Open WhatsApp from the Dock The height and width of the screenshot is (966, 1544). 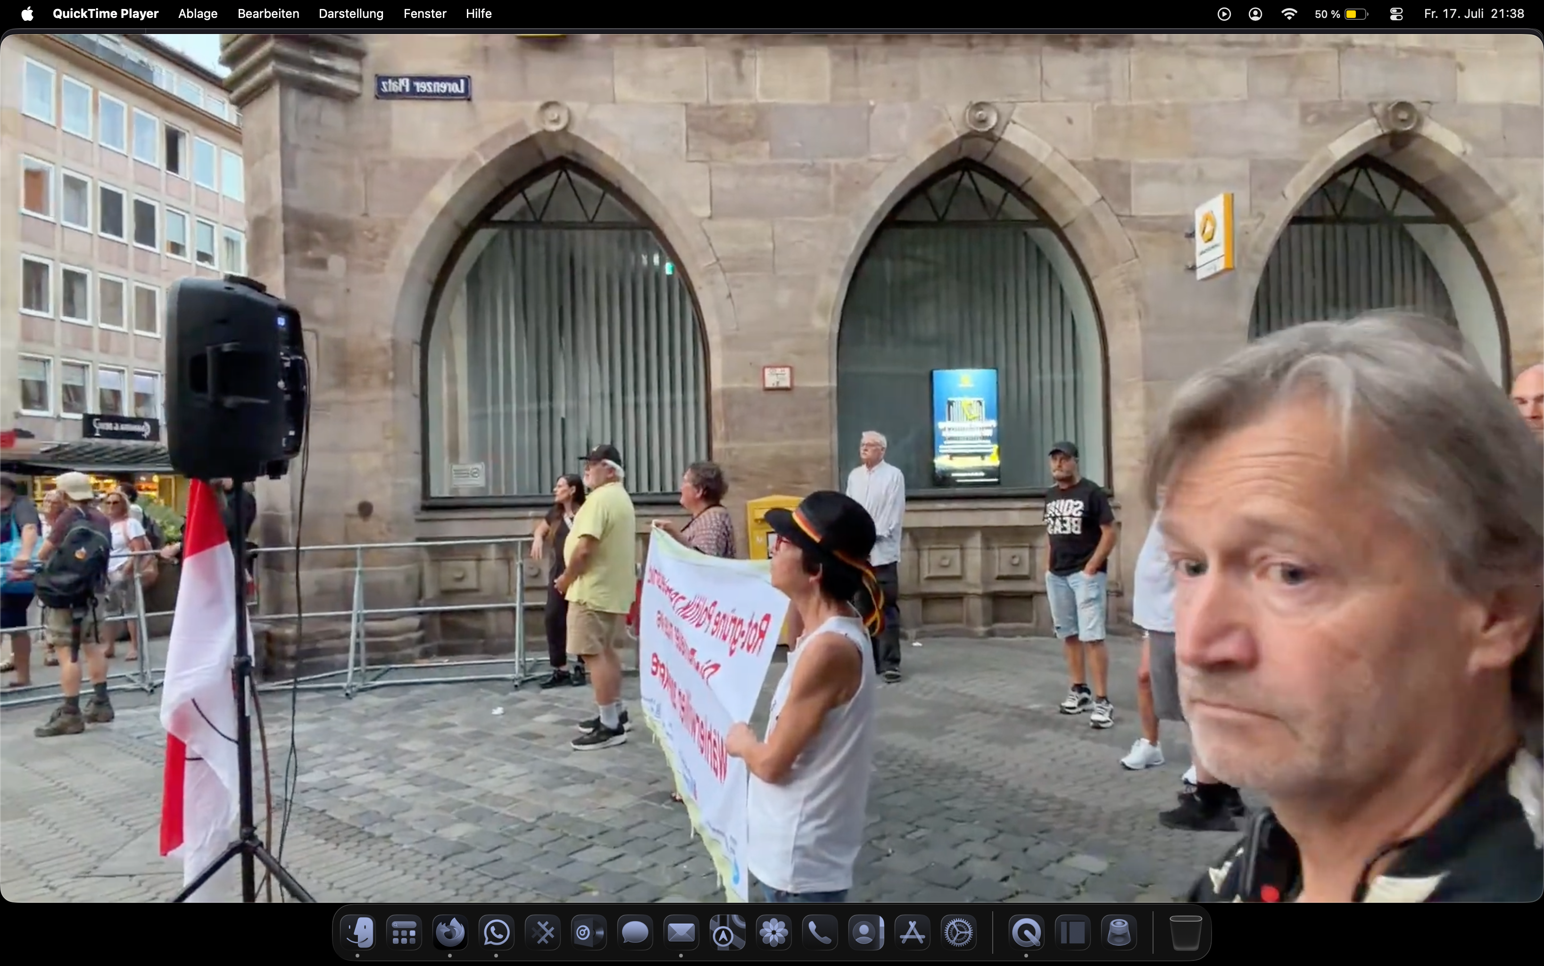(x=497, y=933)
